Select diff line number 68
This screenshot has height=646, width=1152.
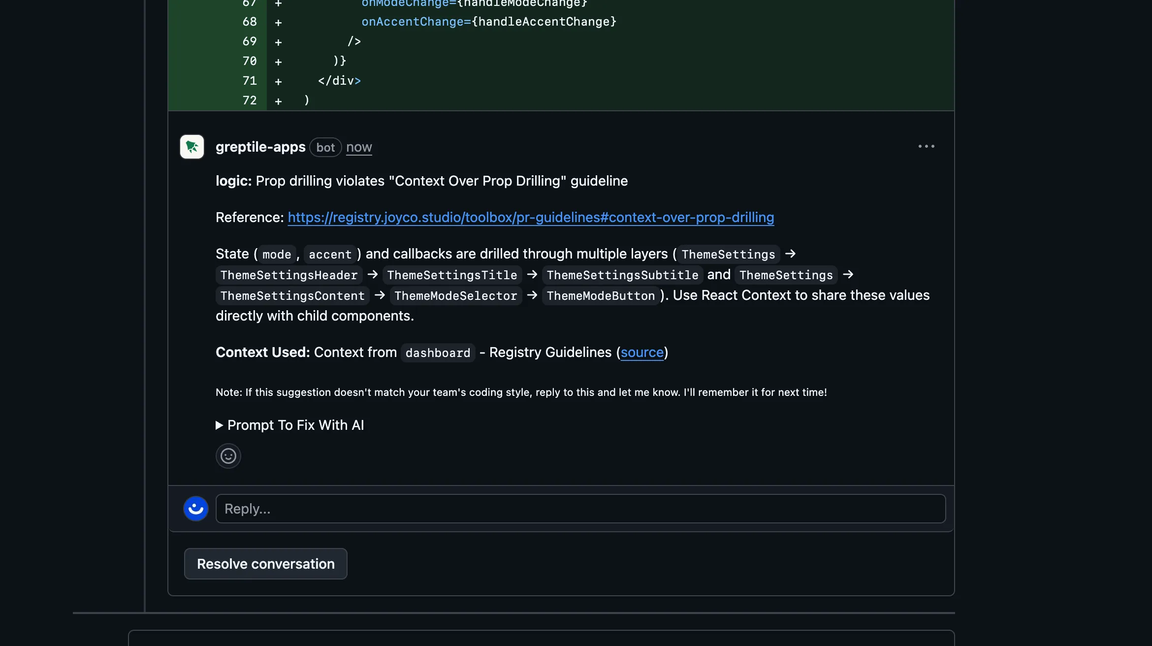pos(250,22)
